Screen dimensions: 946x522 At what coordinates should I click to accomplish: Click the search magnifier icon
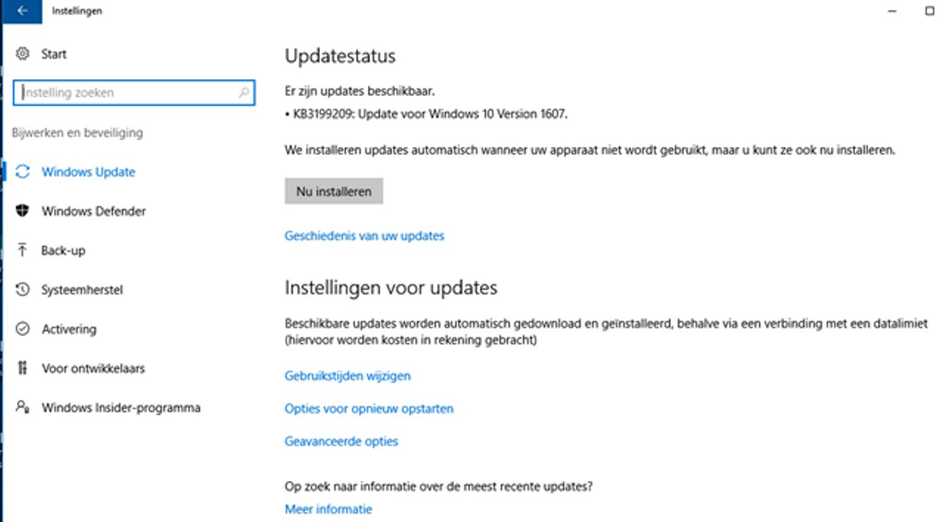click(243, 93)
